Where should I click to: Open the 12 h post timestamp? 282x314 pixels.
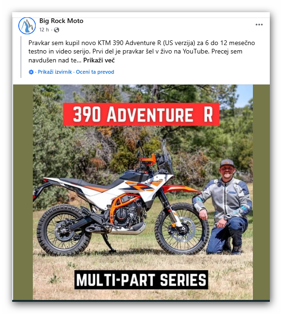click(44, 30)
